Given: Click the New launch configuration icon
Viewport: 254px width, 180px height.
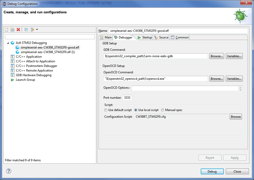Looking at the screenshot, I should (x=7, y=29).
